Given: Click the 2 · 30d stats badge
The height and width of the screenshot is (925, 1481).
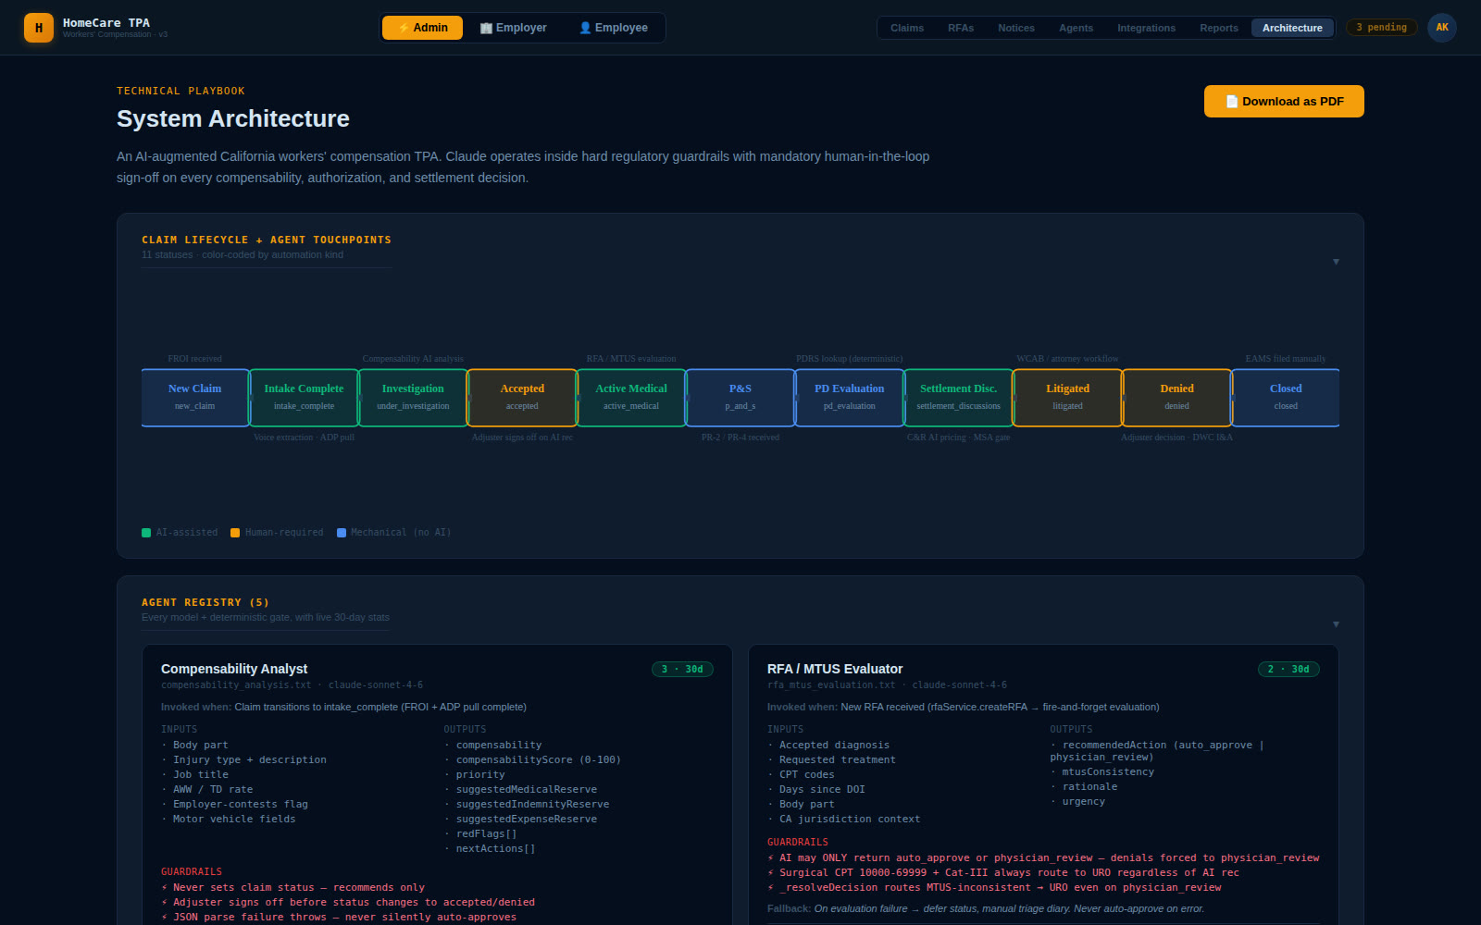Looking at the screenshot, I should tap(1288, 669).
